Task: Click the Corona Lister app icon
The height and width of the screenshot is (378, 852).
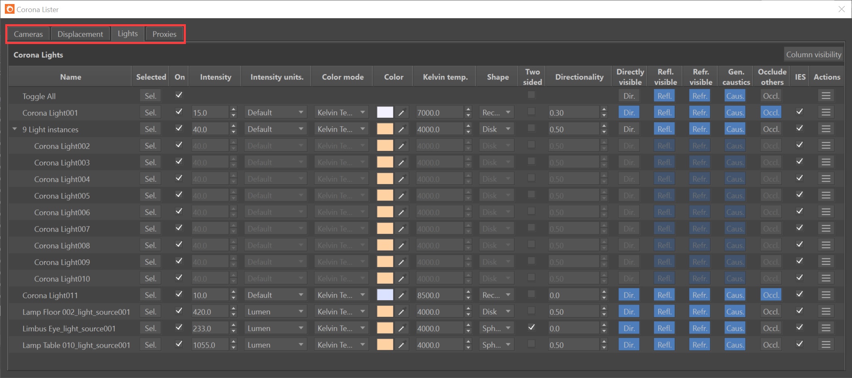Action: 10,9
